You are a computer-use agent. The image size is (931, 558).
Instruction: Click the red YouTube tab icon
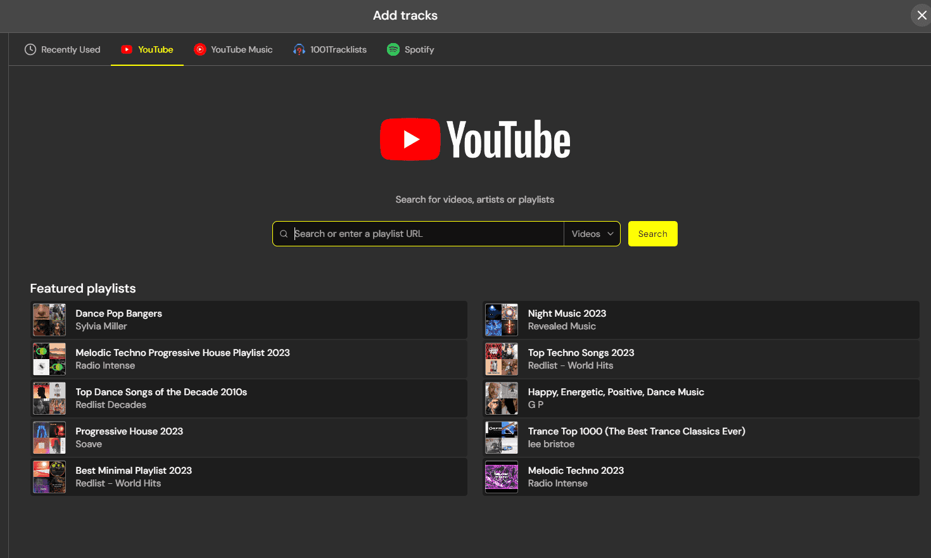[127, 49]
